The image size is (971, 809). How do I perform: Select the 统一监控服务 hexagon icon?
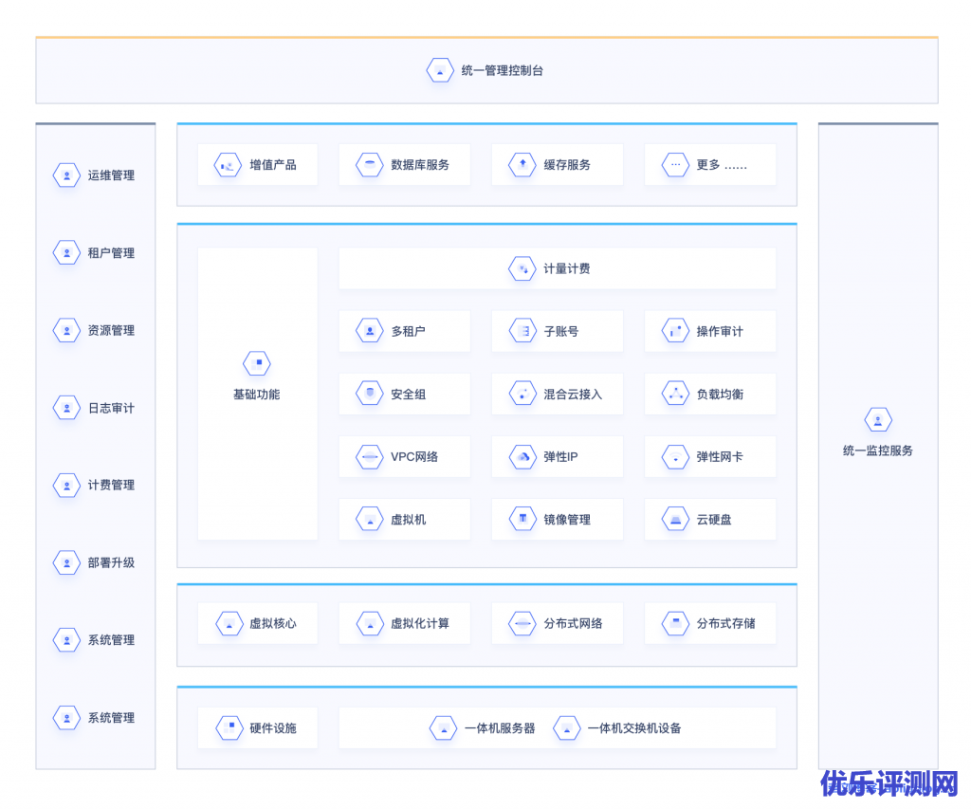point(878,420)
